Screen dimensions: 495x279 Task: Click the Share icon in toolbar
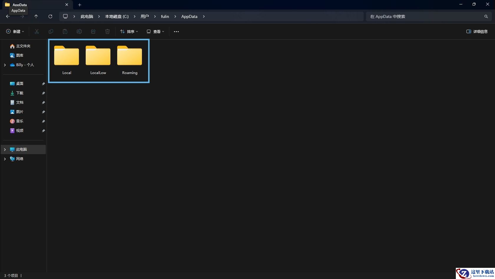pos(93,31)
